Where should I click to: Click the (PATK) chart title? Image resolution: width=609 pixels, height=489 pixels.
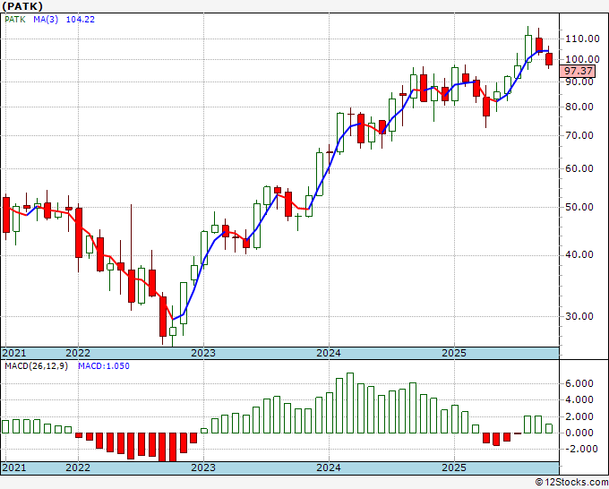tap(22, 6)
